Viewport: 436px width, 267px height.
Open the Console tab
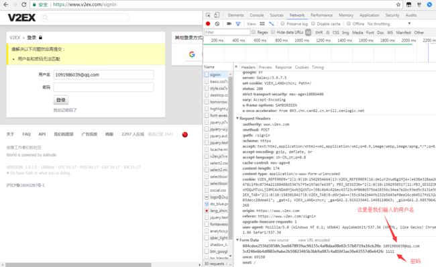click(257, 15)
